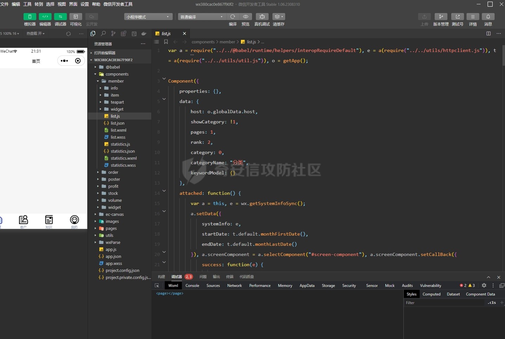This screenshot has width=505, height=339.
Task: Open the source control branch icon
Action: click(113, 33)
